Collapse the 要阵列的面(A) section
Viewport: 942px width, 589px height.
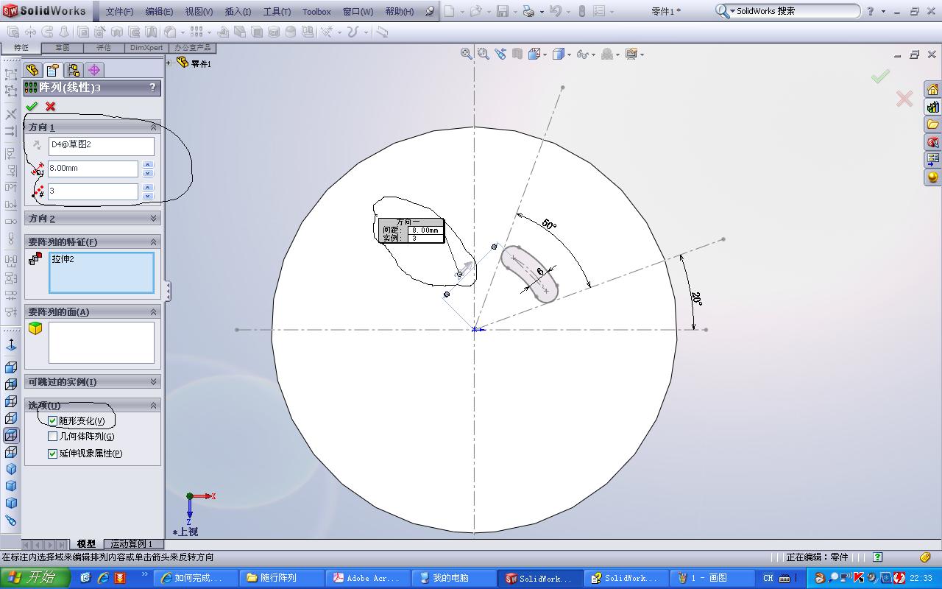pyautogui.click(x=154, y=312)
